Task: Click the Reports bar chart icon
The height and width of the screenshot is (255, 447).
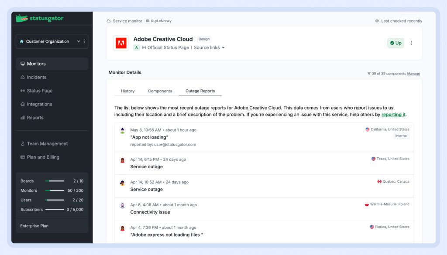Action: 23,118
